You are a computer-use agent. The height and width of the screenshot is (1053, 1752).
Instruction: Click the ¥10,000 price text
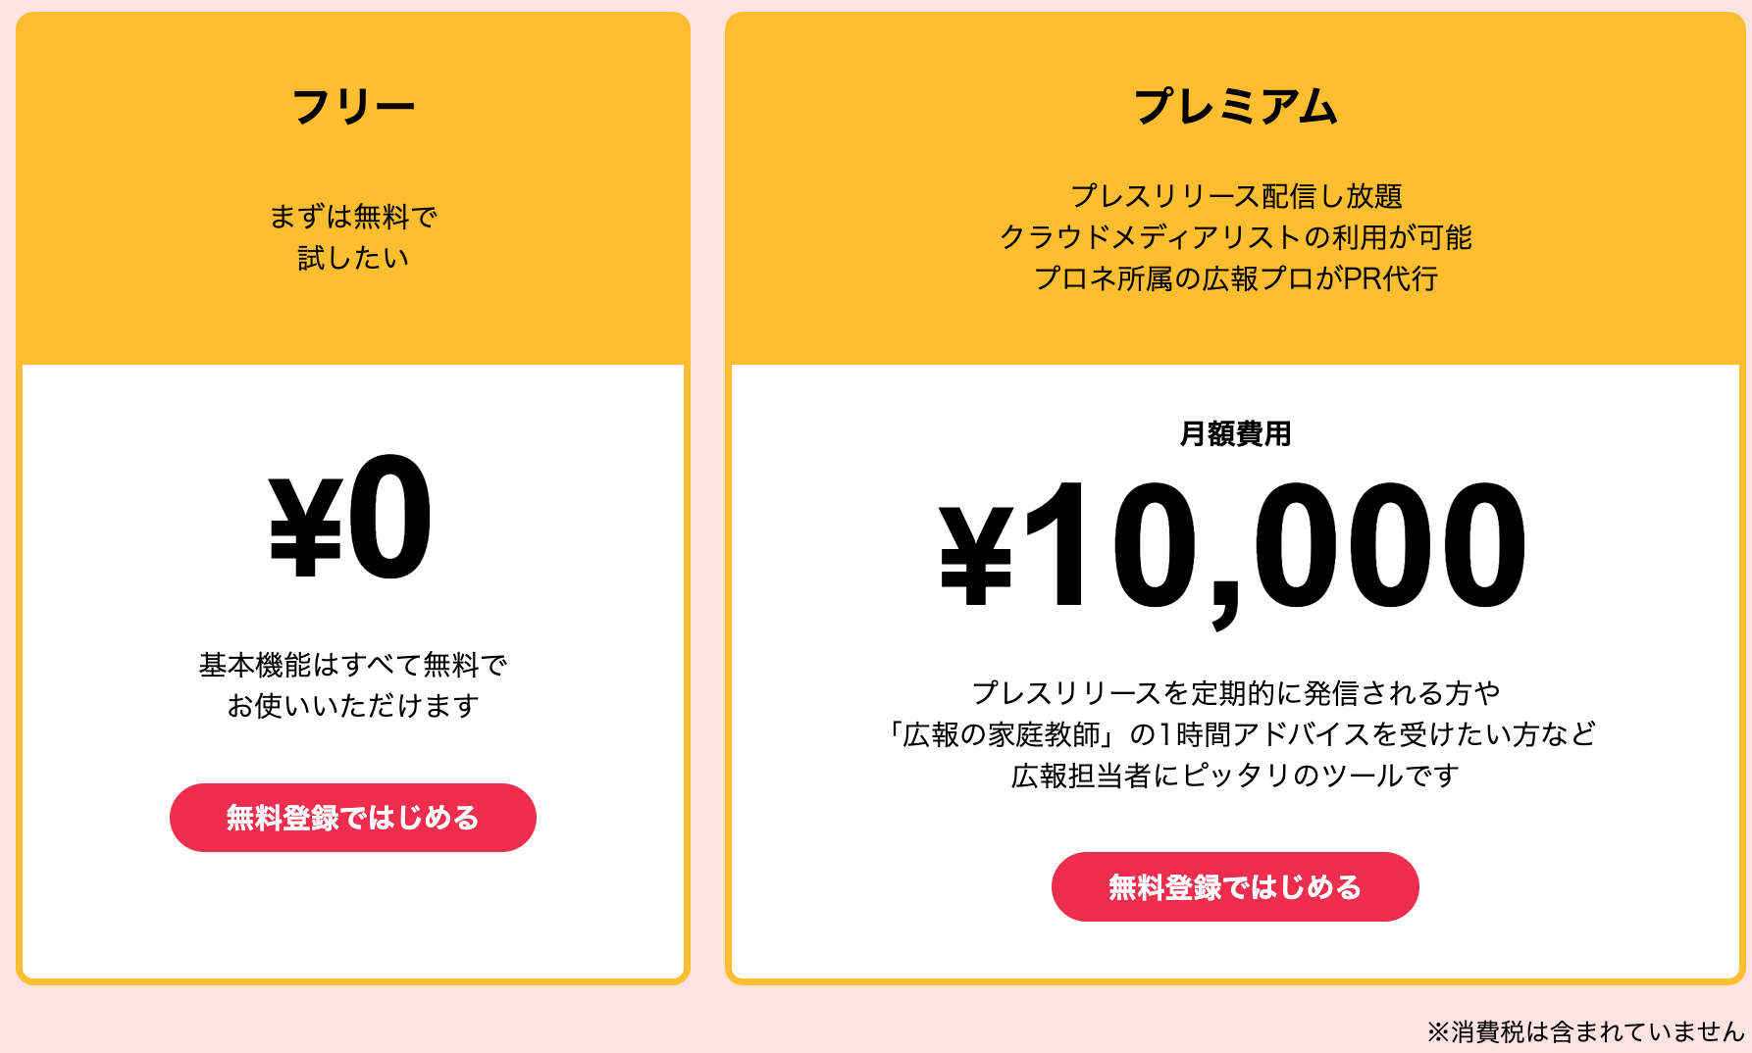click(x=1233, y=545)
